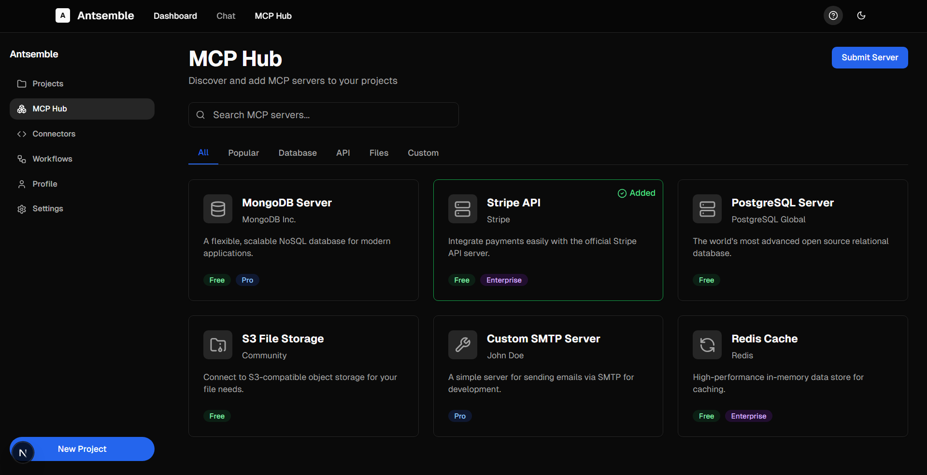Open Settings via the gear icon
The width and height of the screenshot is (927, 475).
[x=22, y=208]
